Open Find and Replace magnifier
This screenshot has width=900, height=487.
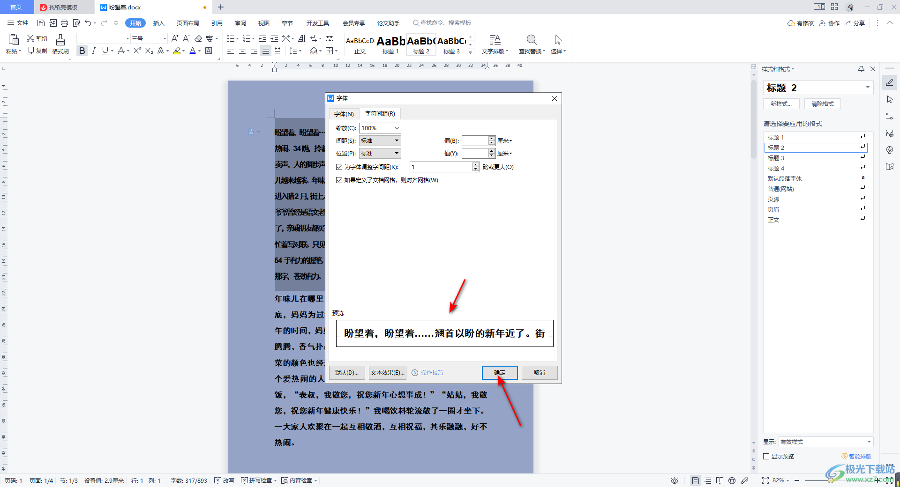tap(532, 40)
